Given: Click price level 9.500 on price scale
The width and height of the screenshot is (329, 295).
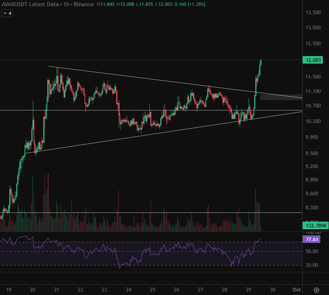Looking at the screenshot, I should click(x=312, y=154).
